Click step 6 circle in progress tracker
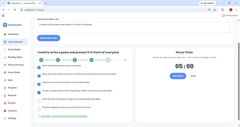The height and width of the screenshot is (127, 240). pos(125,60)
